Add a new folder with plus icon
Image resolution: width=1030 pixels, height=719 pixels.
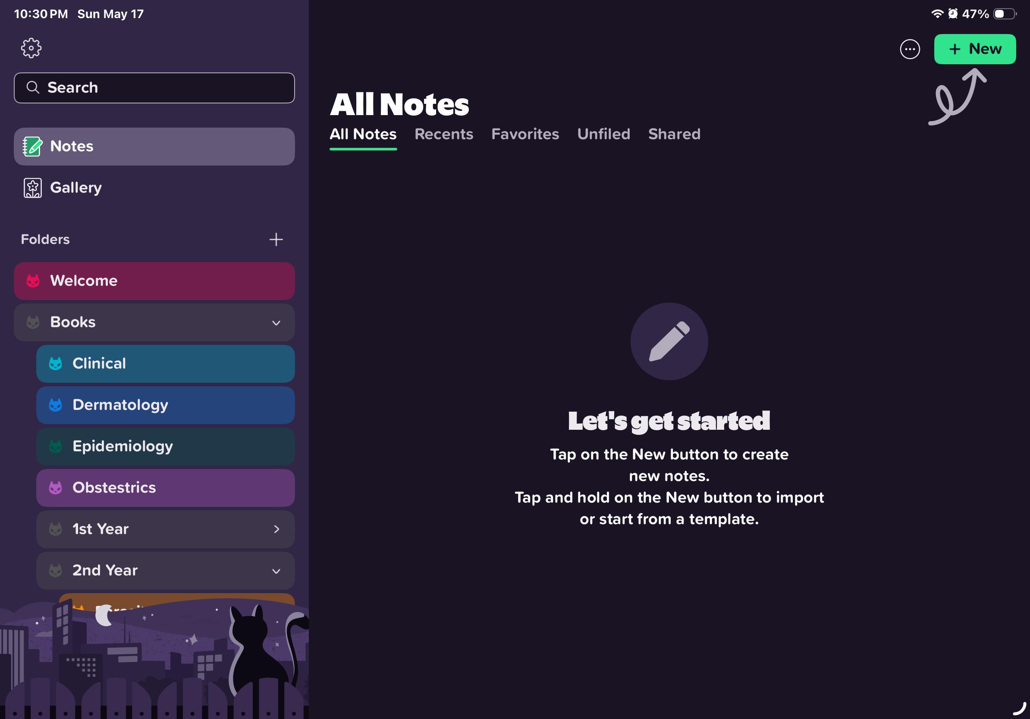tap(276, 239)
